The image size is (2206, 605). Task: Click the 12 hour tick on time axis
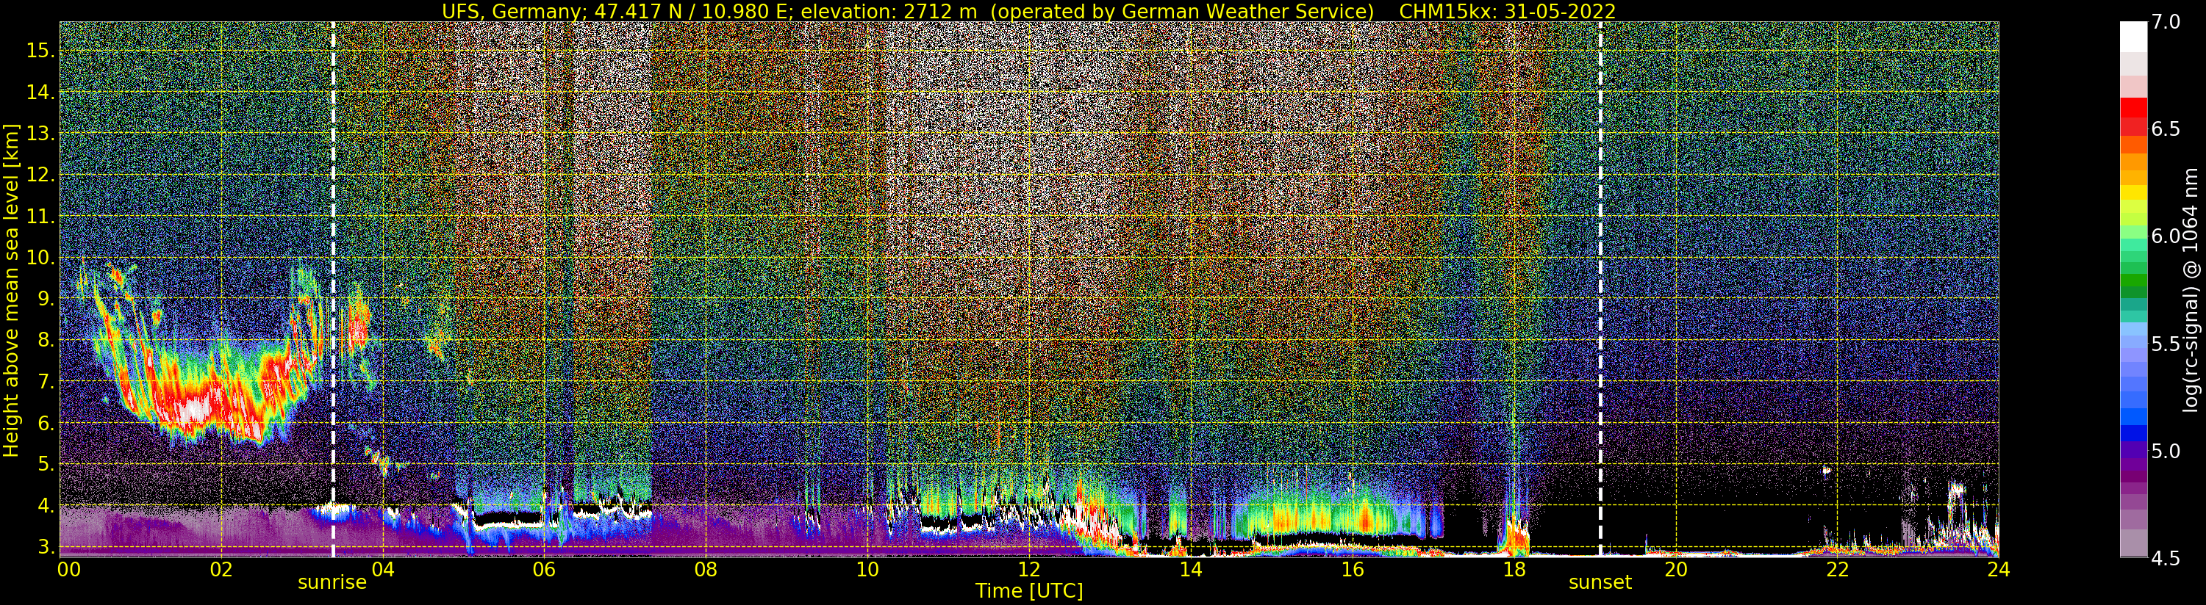(1029, 569)
